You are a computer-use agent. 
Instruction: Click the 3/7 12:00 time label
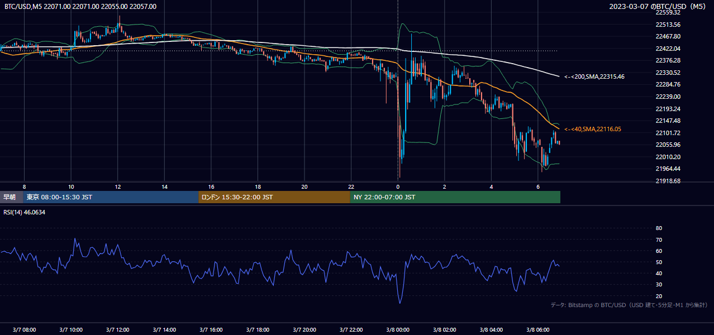[x=117, y=330]
